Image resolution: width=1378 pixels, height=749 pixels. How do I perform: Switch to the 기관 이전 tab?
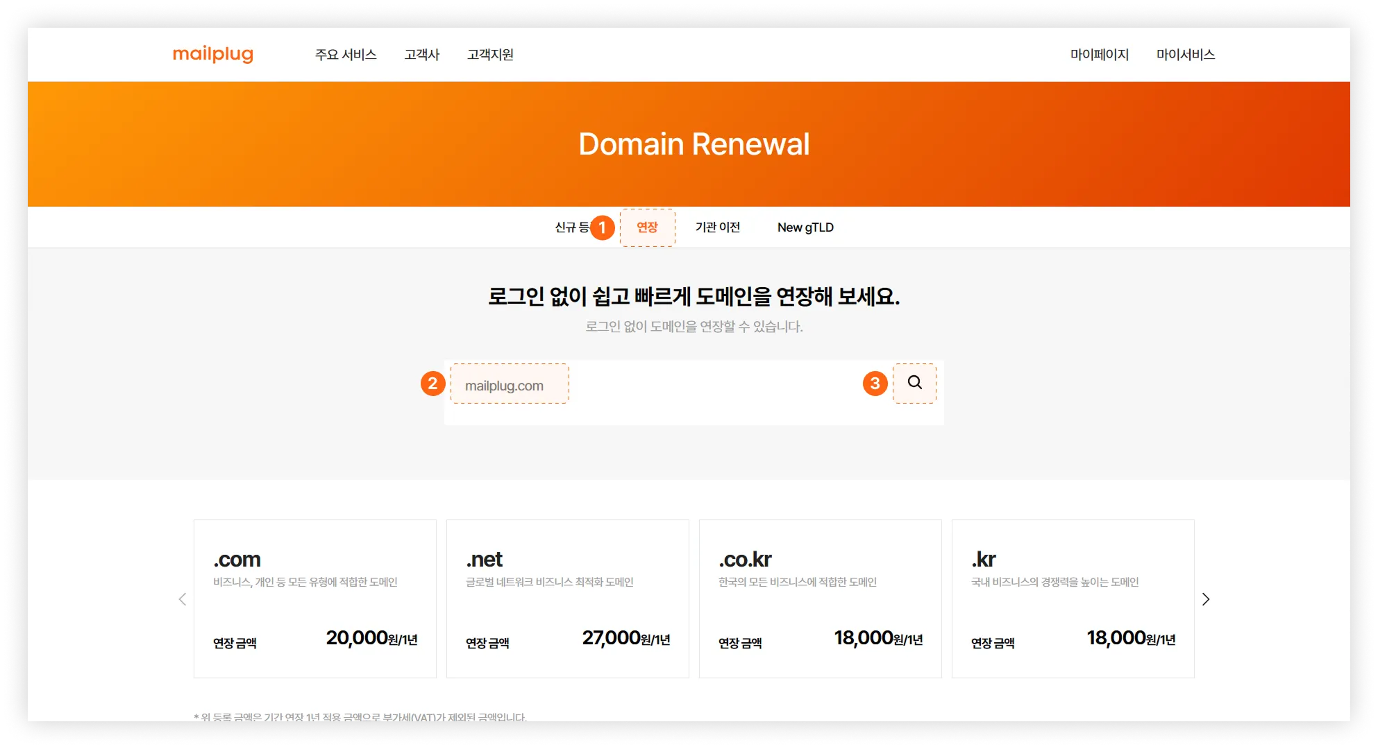718,227
